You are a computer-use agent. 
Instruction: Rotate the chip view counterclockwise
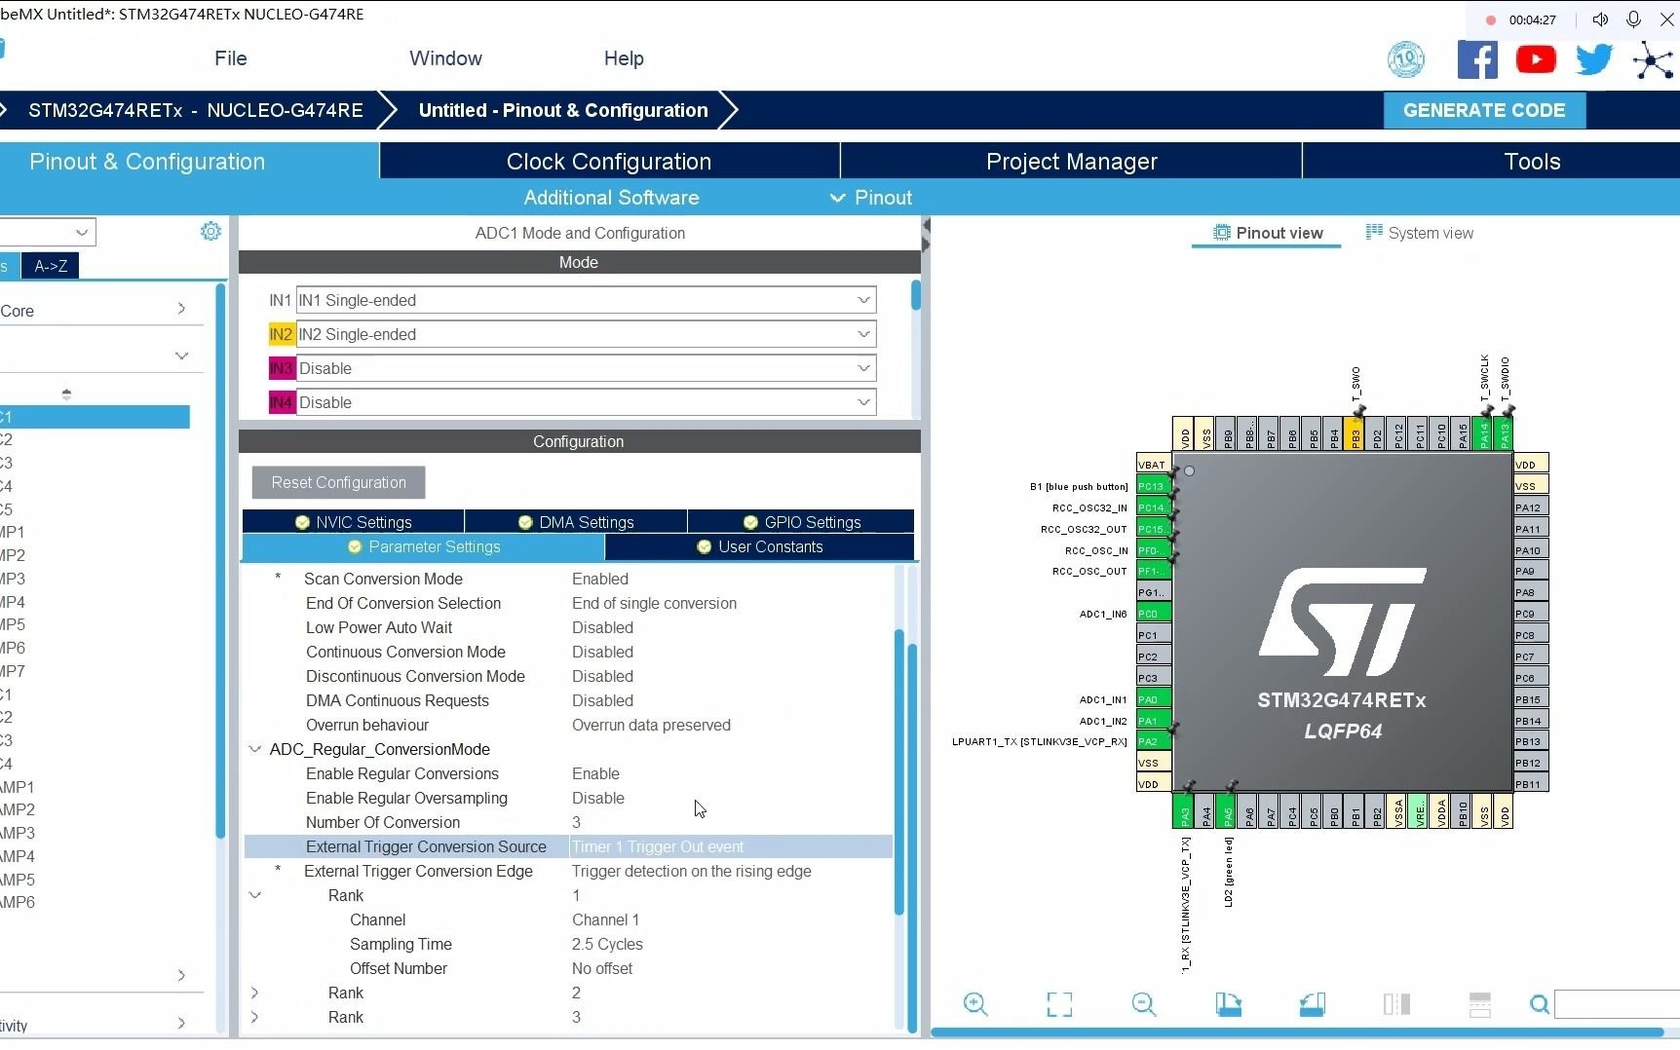coord(1313,1004)
